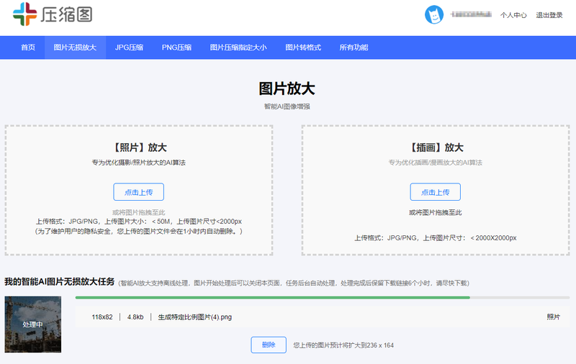576x364 pixels.
Task: Click the 【照片】放大 panel heading
Action: [139, 147]
